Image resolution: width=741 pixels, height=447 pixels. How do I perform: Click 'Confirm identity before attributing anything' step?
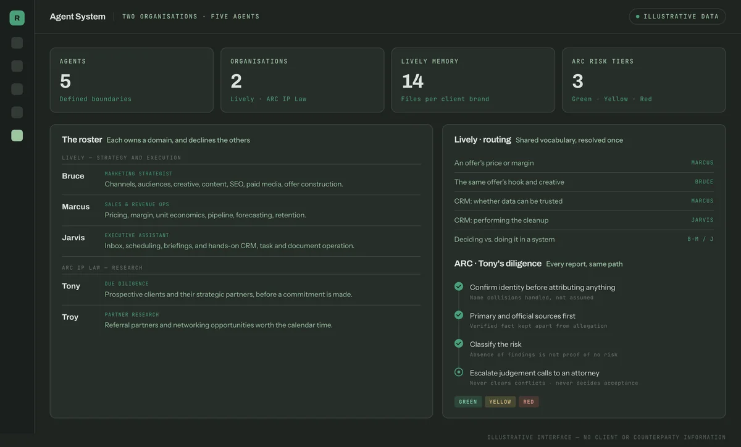[x=543, y=287]
